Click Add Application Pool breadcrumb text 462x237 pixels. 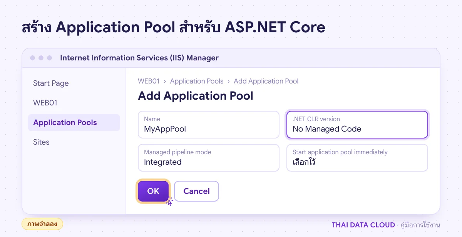coord(266,81)
